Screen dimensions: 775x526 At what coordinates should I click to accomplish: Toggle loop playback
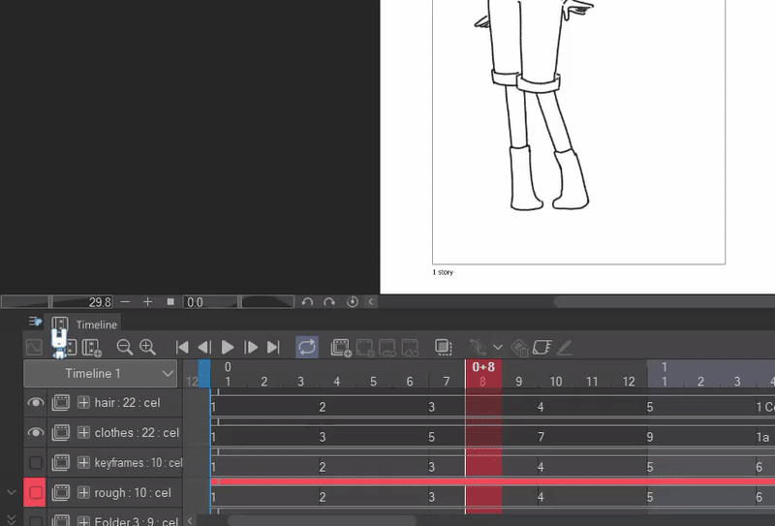click(306, 347)
